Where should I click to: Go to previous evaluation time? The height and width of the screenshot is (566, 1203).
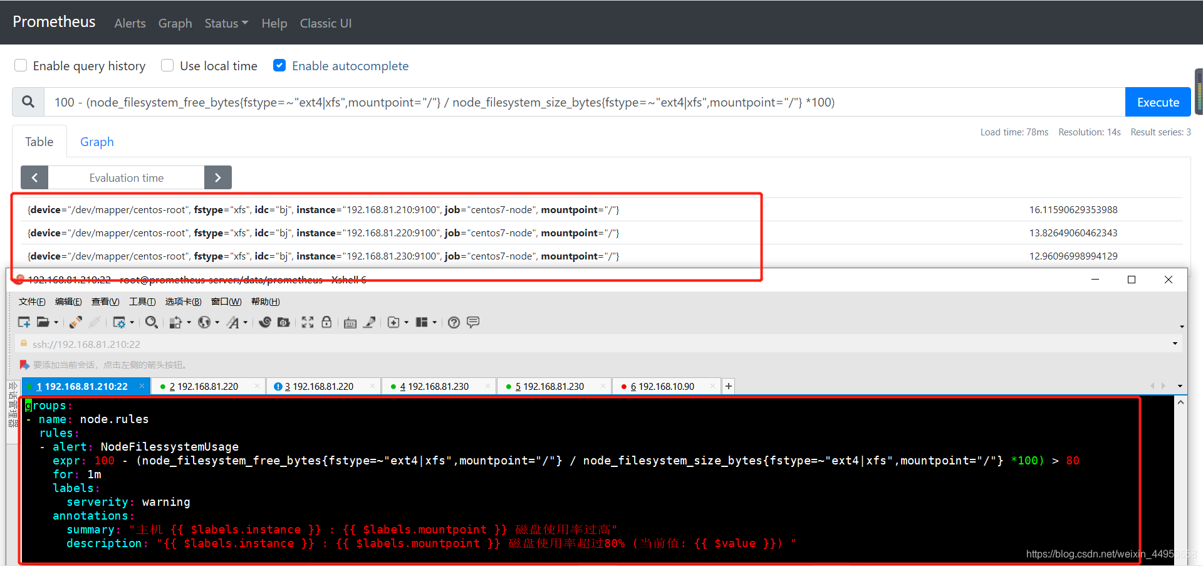(x=34, y=177)
